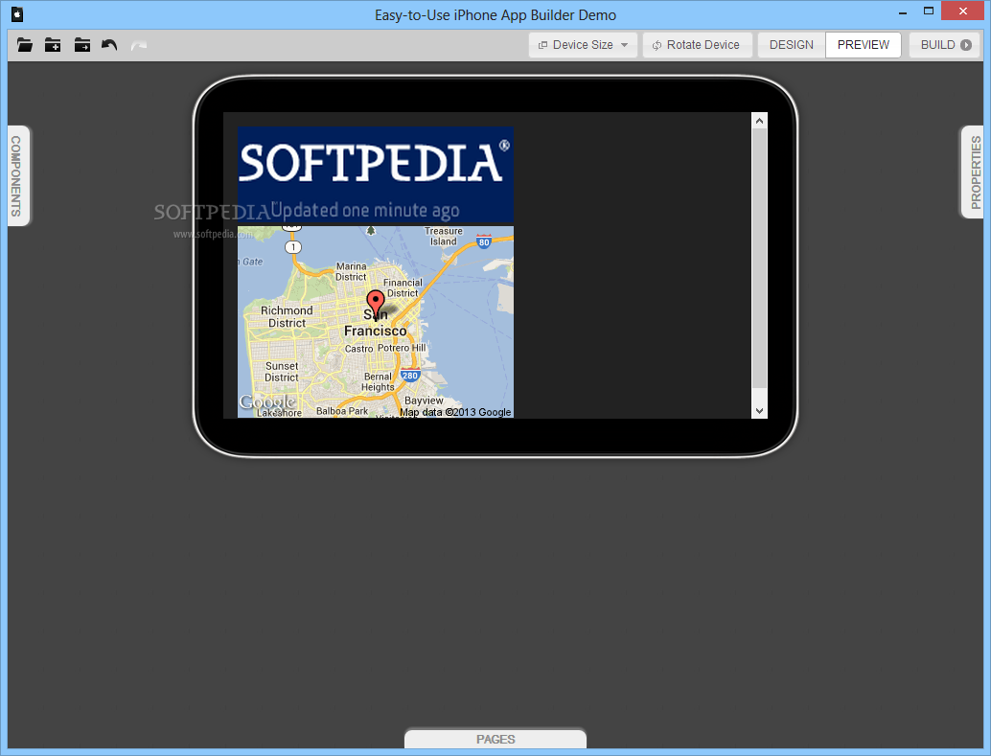991x756 pixels.
Task: Click the 'Map data ©2013 Google' text
Action: coord(455,412)
